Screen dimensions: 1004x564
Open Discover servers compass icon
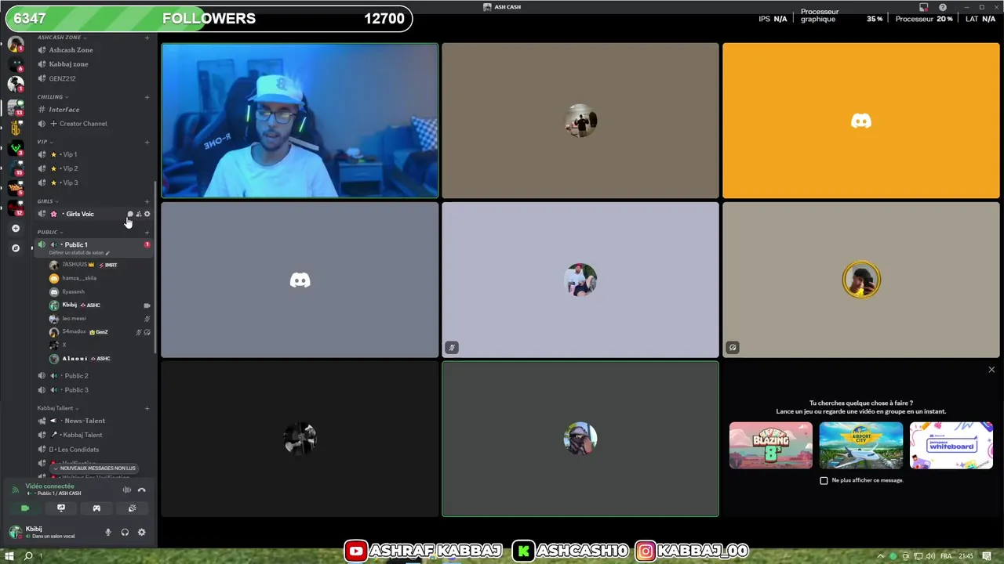pos(15,248)
